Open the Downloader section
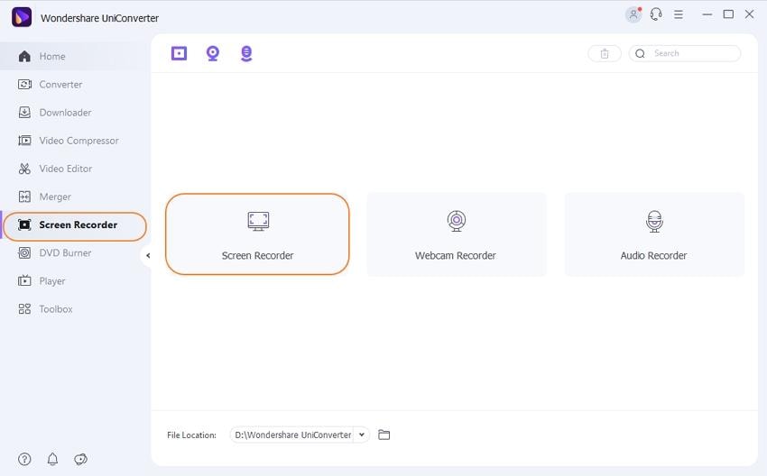Screen dimensions: 767x476 [x=74, y=113]
